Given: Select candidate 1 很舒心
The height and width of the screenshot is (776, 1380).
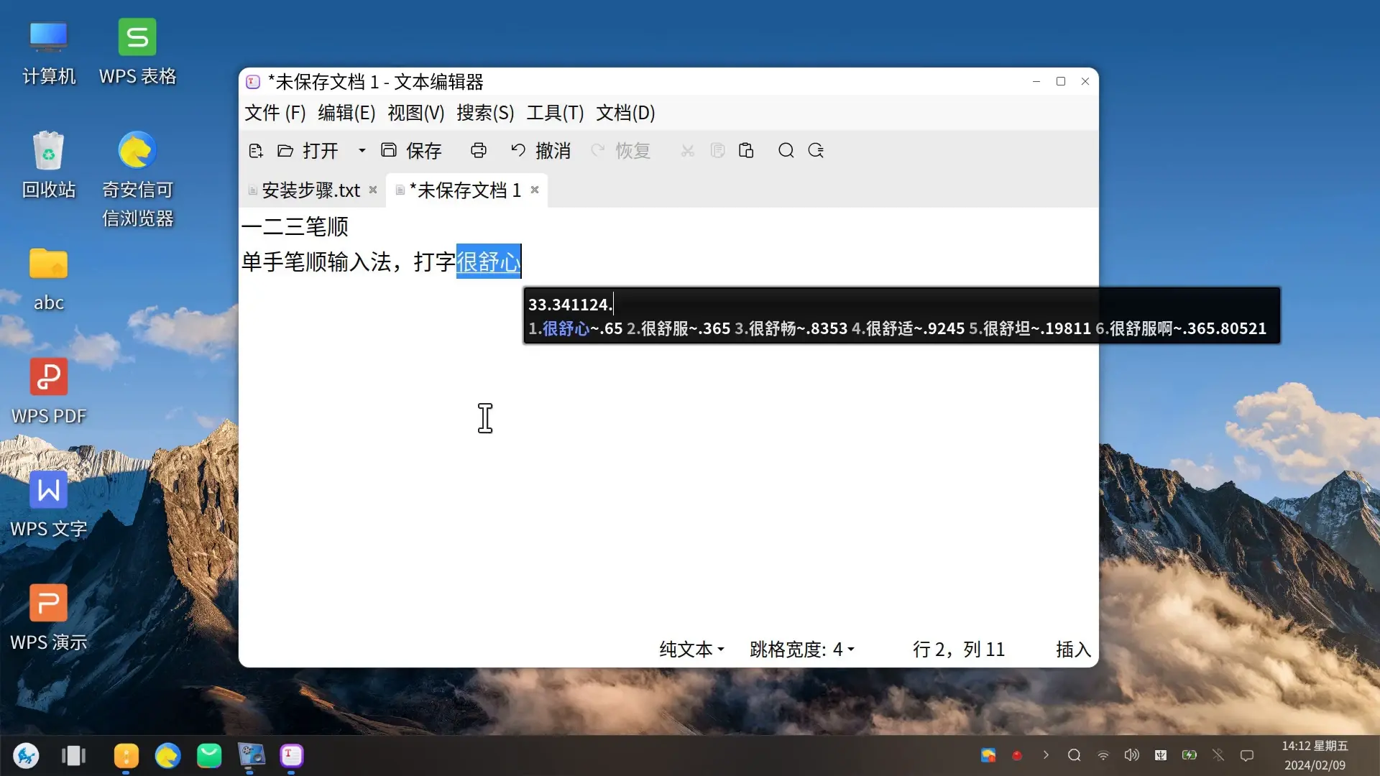Looking at the screenshot, I should click(x=576, y=328).
